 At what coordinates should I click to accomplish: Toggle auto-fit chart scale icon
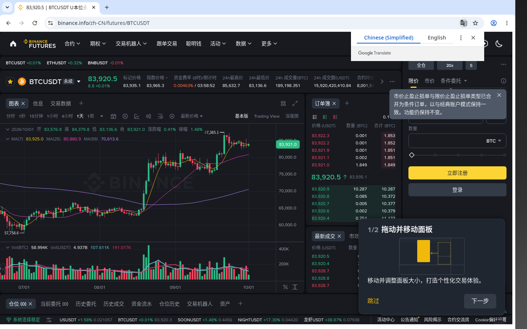pos(295,287)
